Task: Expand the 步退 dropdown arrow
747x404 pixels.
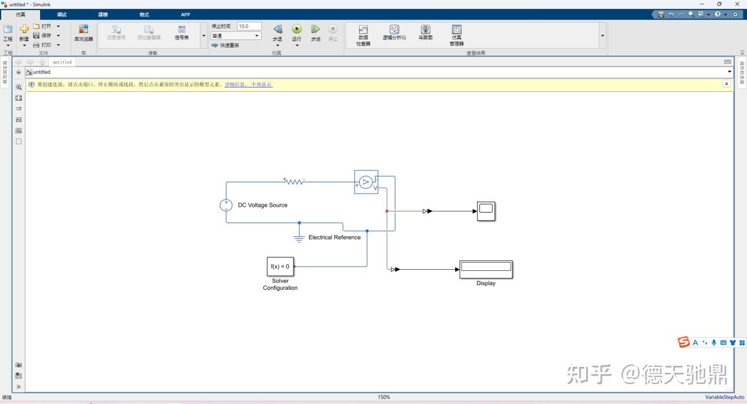Action: [277, 45]
